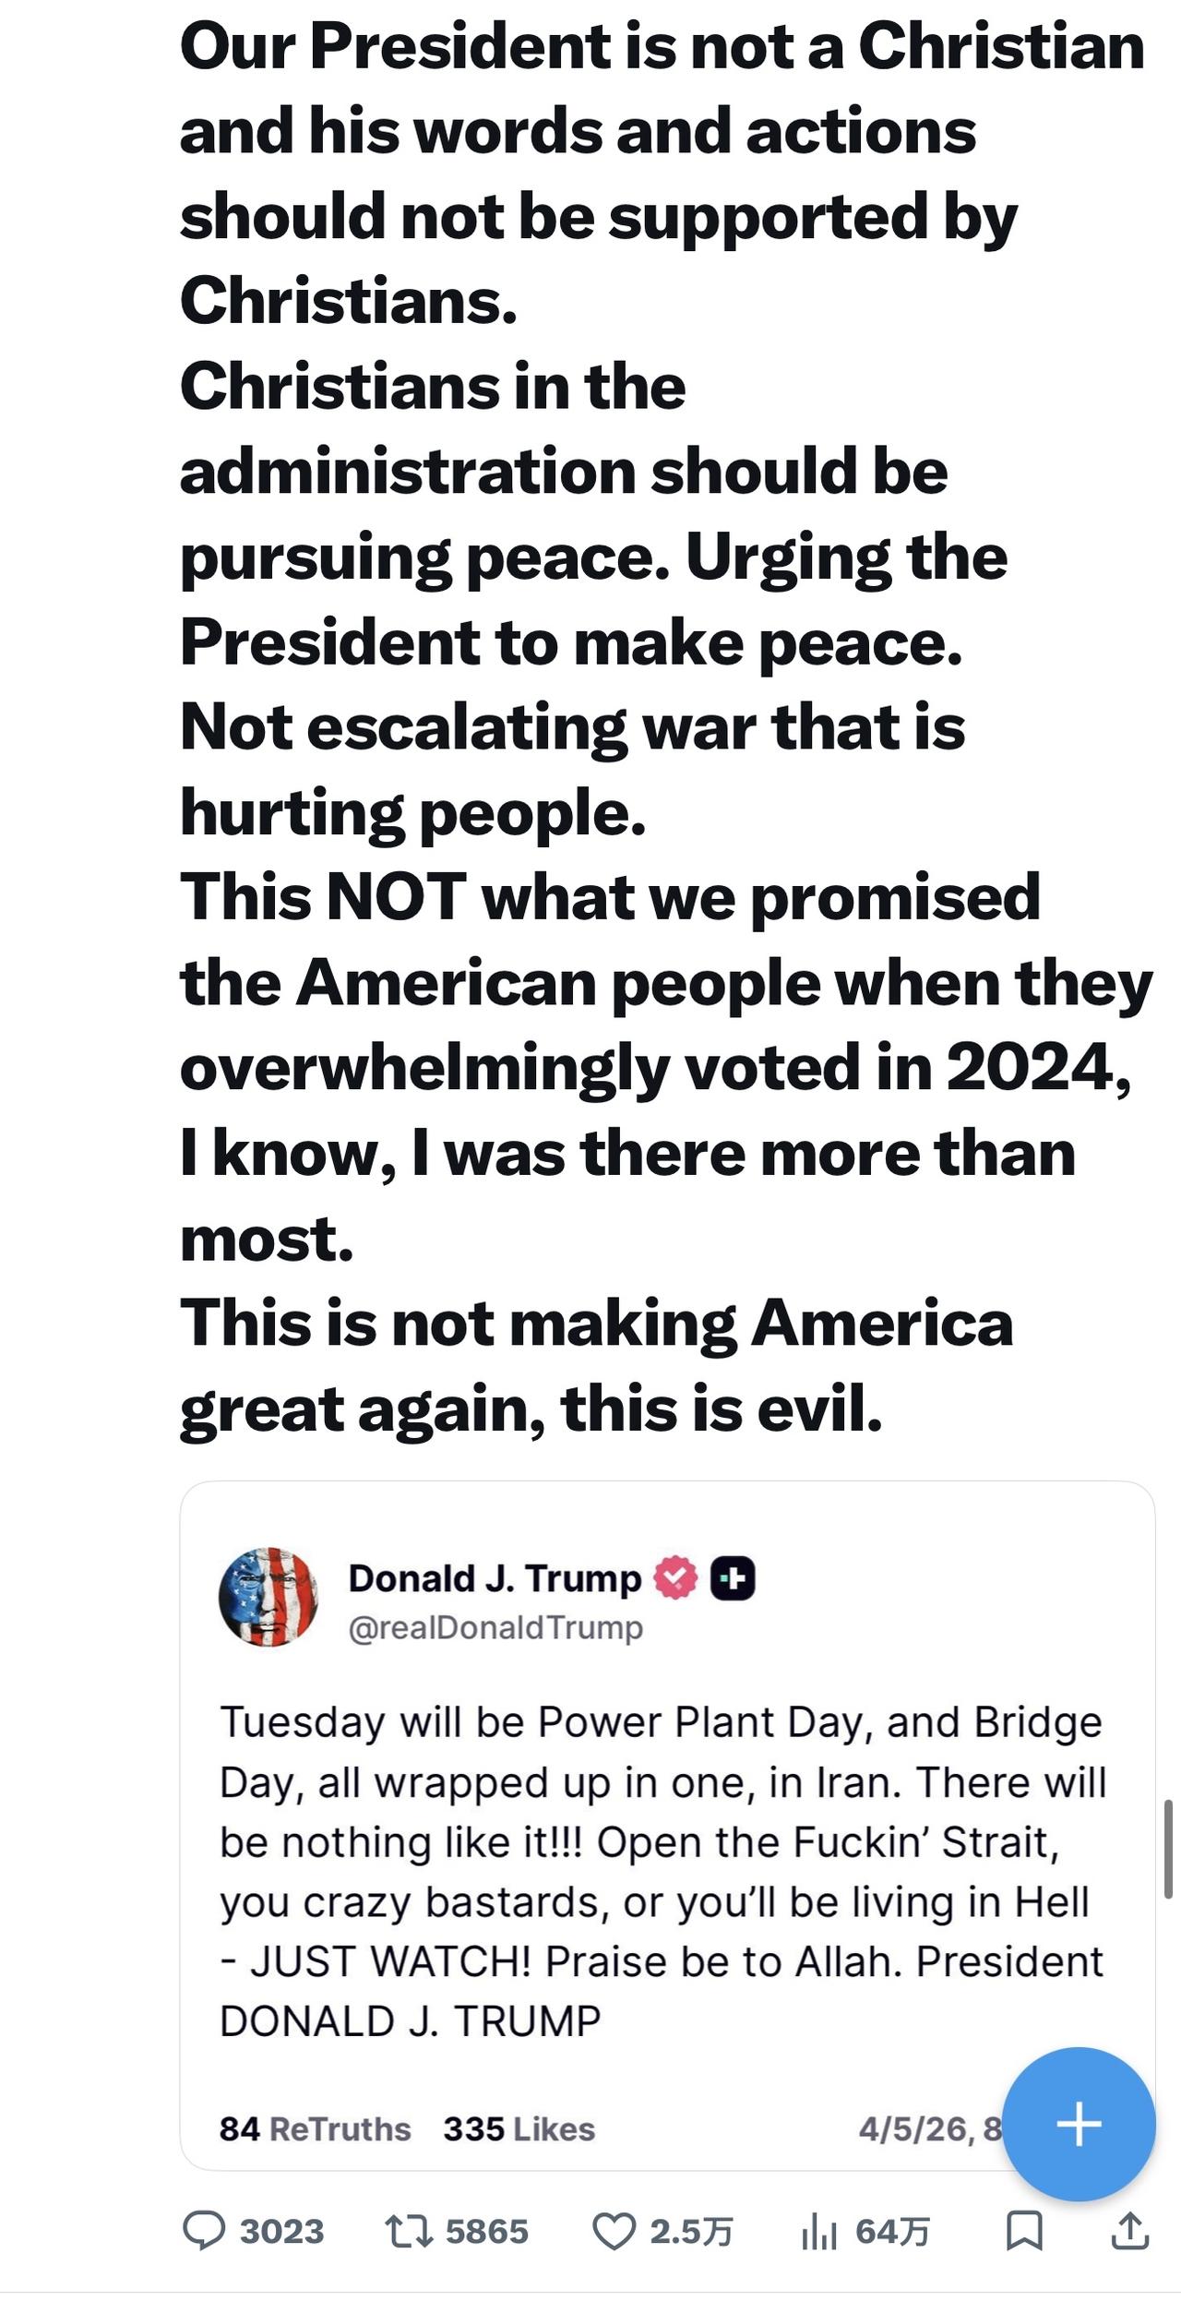The image size is (1181, 2313).
Task: Tap the share upload icon
Action: pos(1129,2231)
